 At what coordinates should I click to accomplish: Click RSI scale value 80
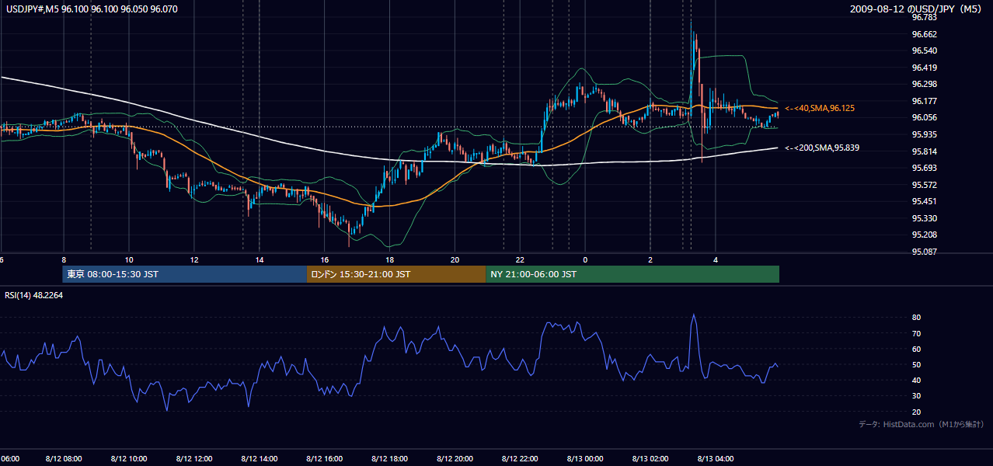tap(917, 318)
